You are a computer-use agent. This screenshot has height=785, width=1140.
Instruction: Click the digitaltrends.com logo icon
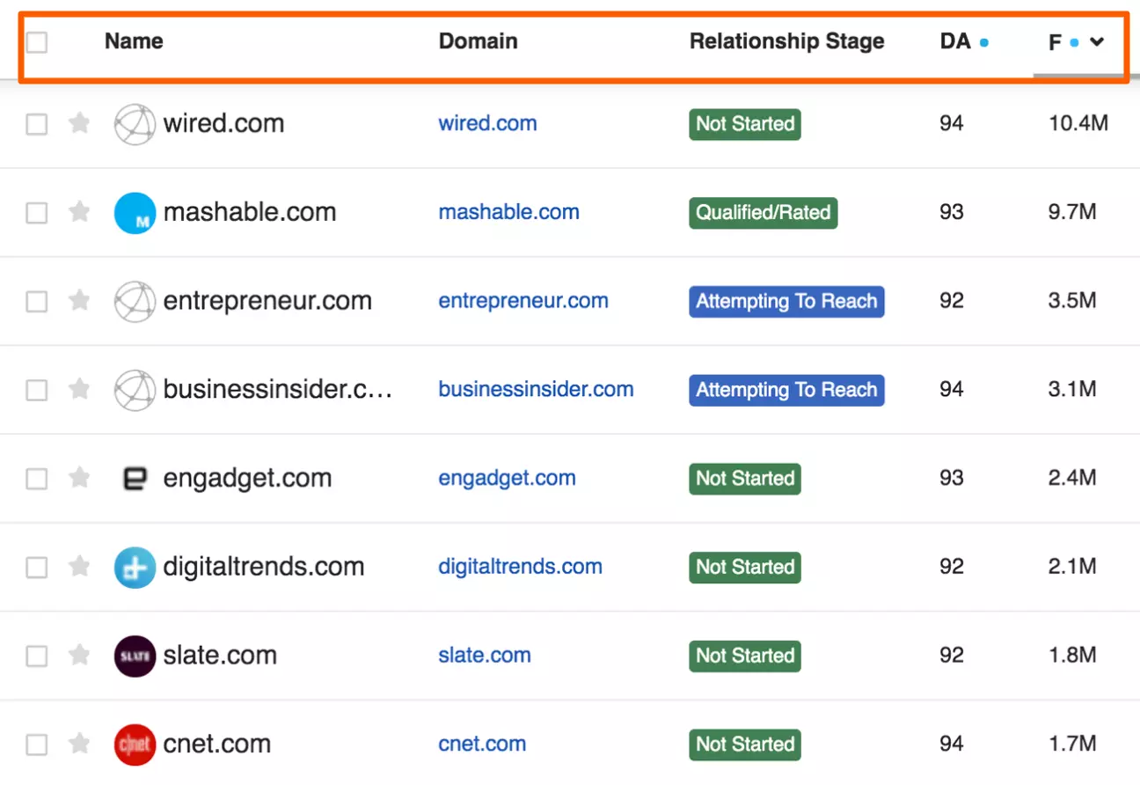tap(135, 568)
